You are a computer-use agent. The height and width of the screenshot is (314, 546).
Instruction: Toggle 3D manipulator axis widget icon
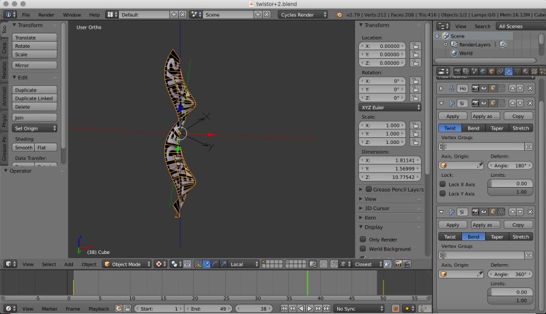coord(197,264)
